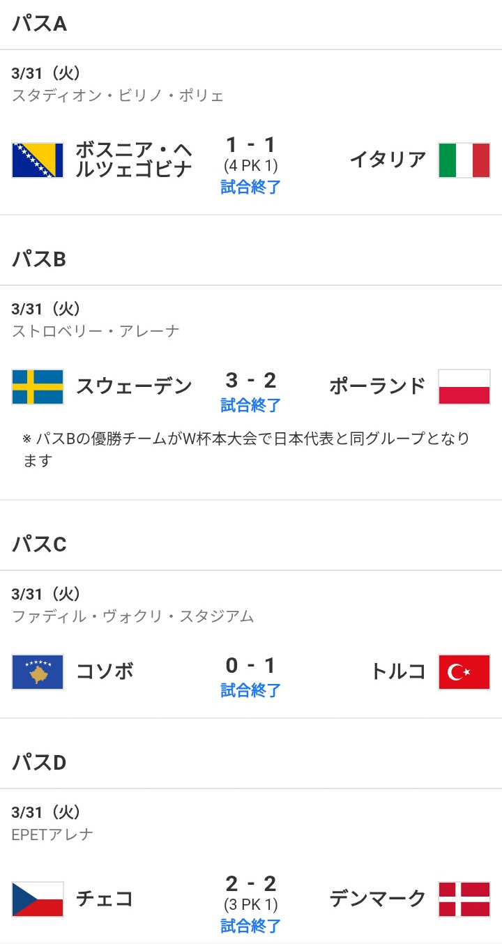Open 試合終了 link for Czech vs Denmark
The width and height of the screenshot is (502, 944).
click(251, 926)
